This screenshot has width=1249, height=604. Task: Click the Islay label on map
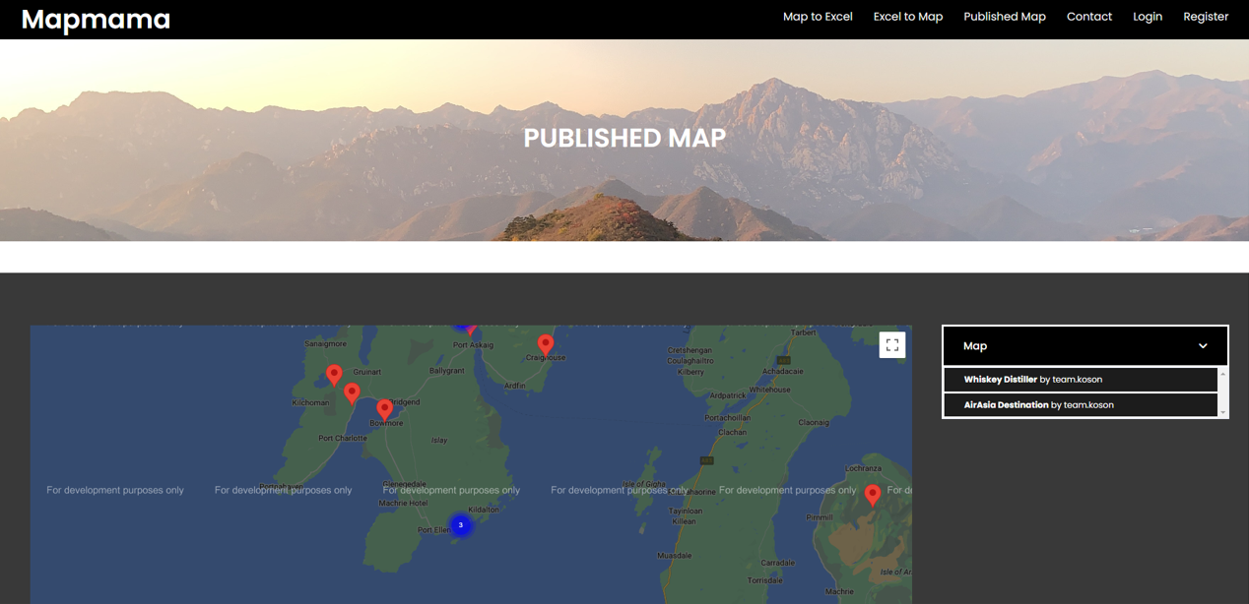click(x=439, y=441)
